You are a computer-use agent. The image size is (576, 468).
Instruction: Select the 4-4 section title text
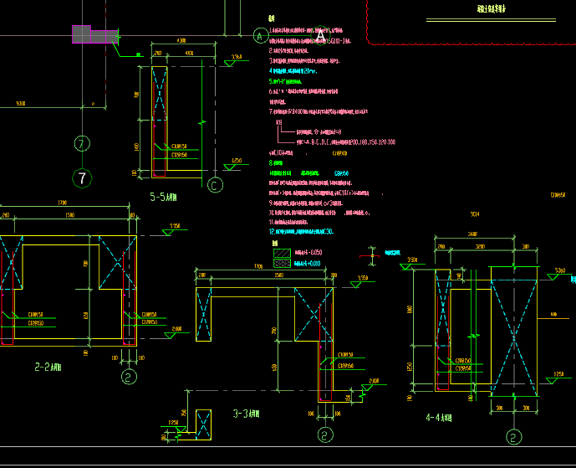click(x=439, y=416)
